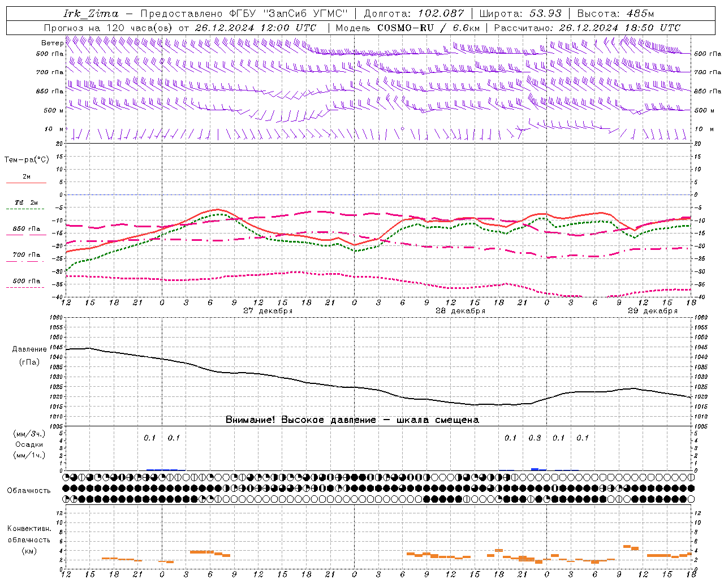Click the (мм/1ч.) precipitation unit label
This screenshot has width=724, height=579.
tap(29, 455)
